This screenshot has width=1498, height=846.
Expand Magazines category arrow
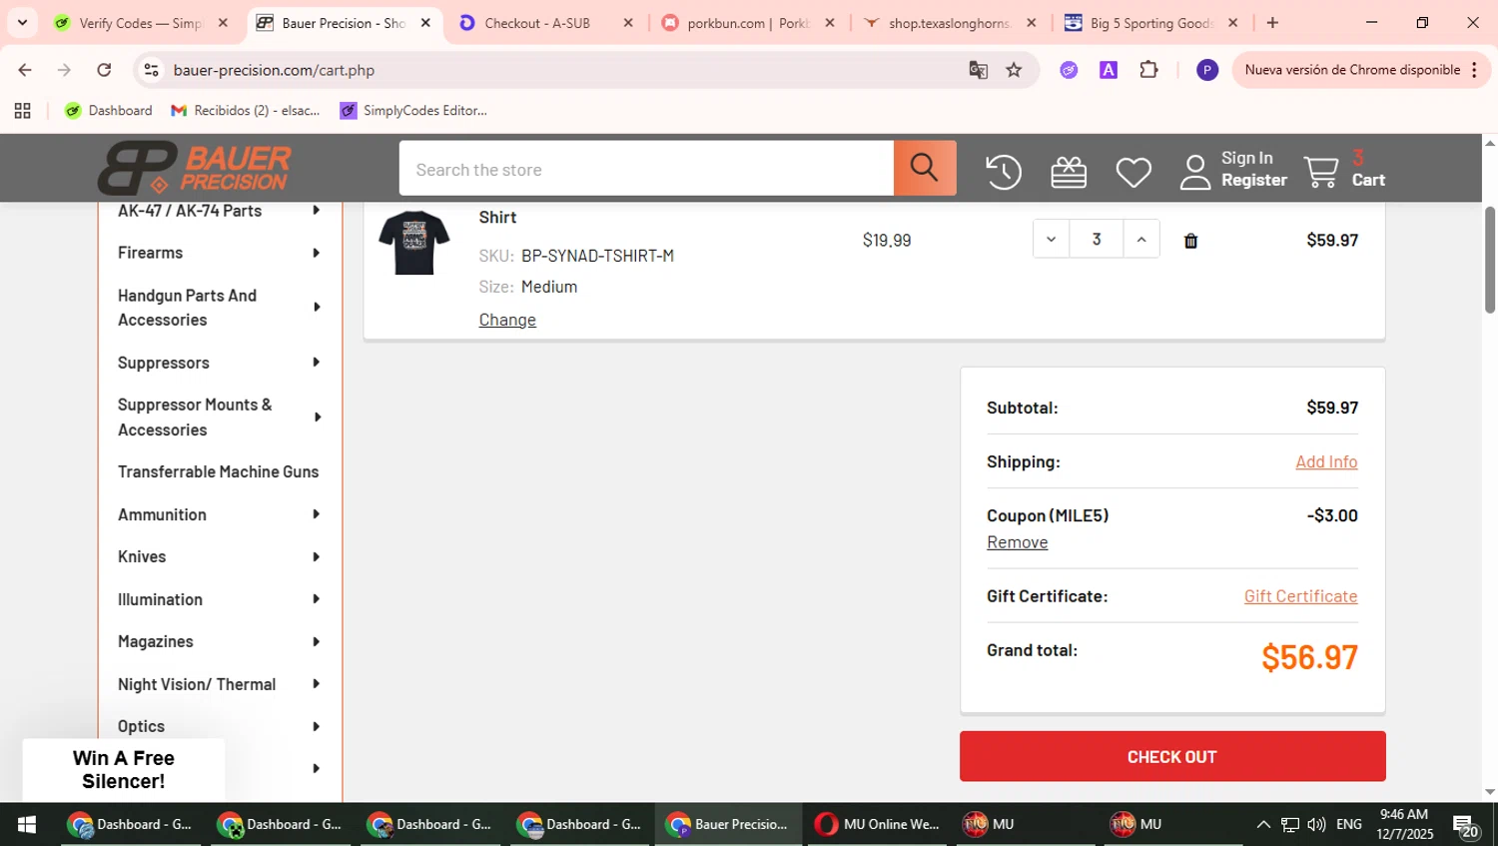[x=316, y=641]
